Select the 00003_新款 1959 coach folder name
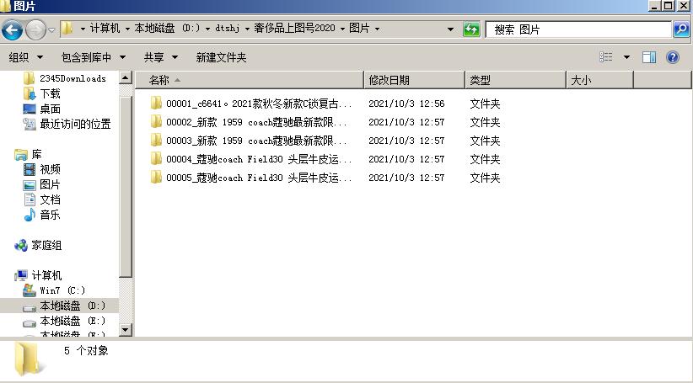Image resolution: width=693 pixels, height=383 pixels. [257, 141]
